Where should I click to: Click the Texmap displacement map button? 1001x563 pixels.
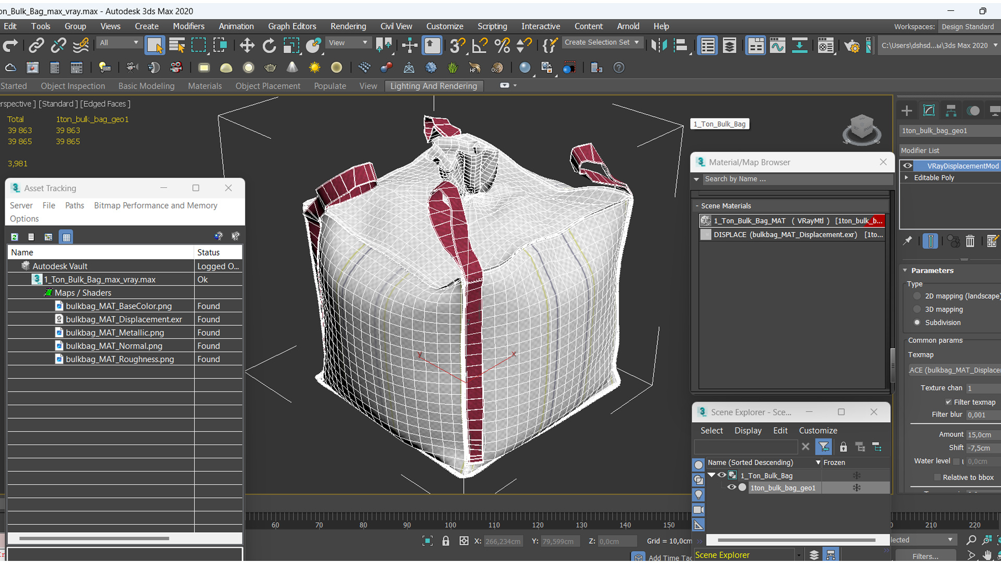(955, 370)
